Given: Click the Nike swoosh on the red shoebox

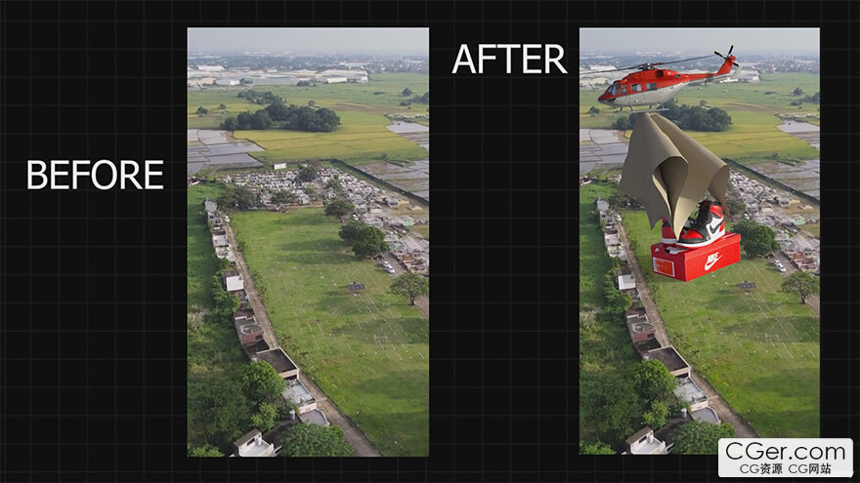Looking at the screenshot, I should click(712, 261).
